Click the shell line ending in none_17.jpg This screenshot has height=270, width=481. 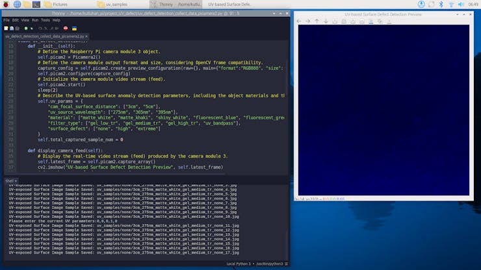pyautogui.click(x=123, y=252)
